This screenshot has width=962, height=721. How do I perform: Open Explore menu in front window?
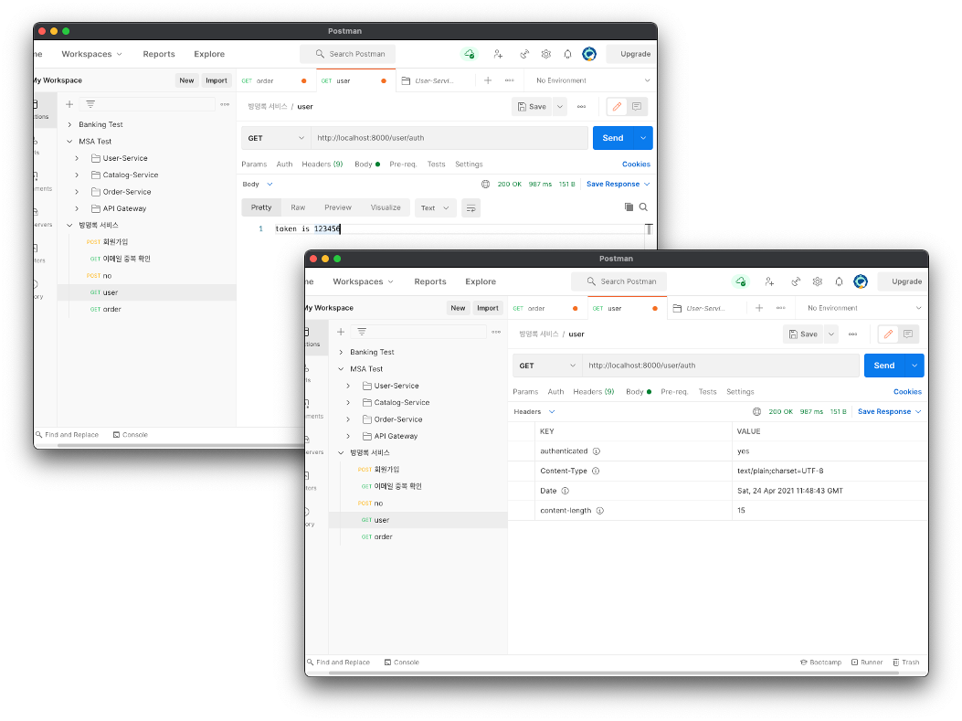[x=481, y=281]
